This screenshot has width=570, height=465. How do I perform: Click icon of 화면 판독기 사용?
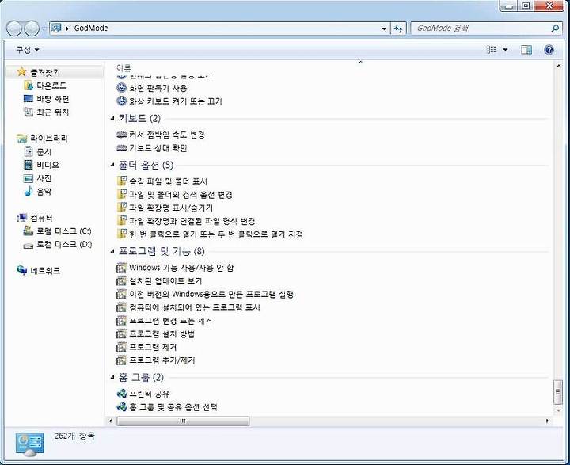[x=121, y=88]
